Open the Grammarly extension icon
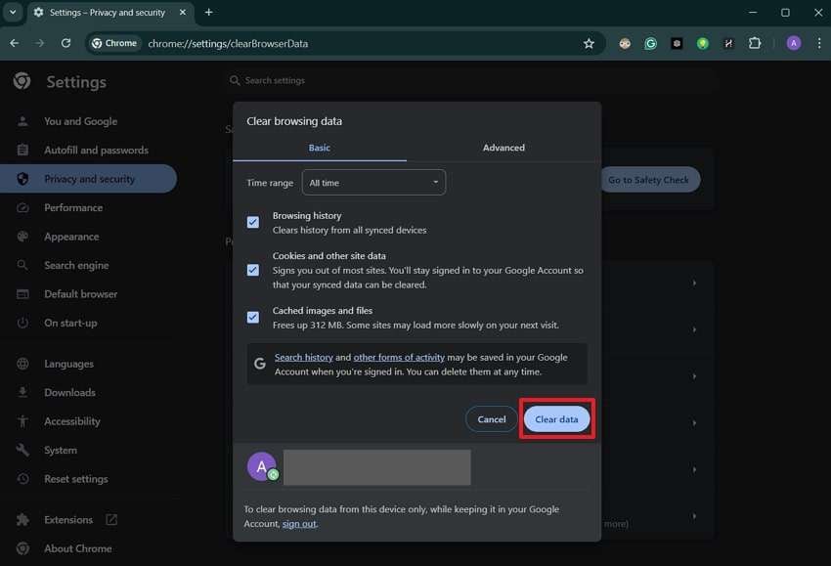Image resolution: width=831 pixels, height=566 pixels. tap(650, 43)
